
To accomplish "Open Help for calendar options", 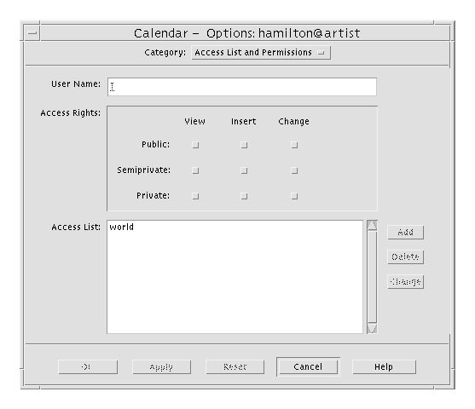I will [384, 366].
